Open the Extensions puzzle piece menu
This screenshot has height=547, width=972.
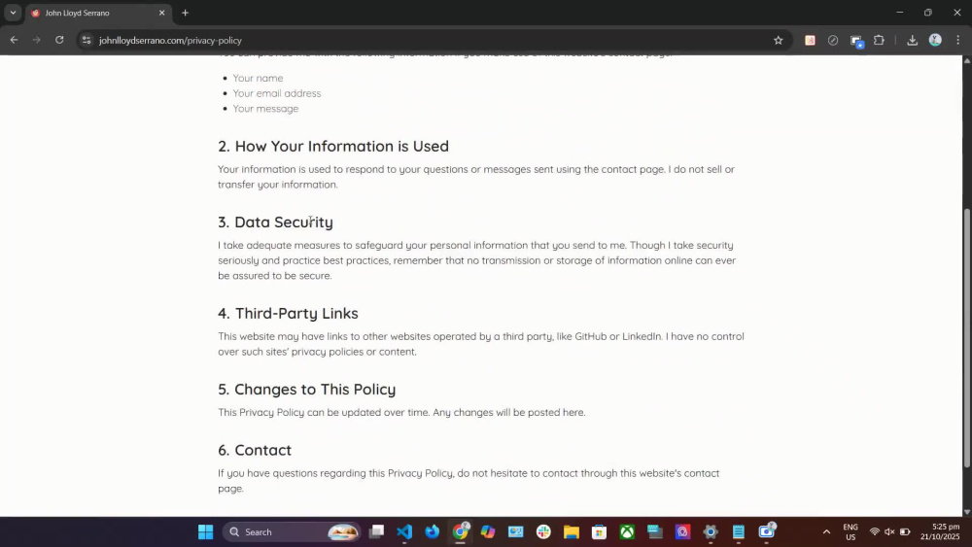(x=879, y=40)
